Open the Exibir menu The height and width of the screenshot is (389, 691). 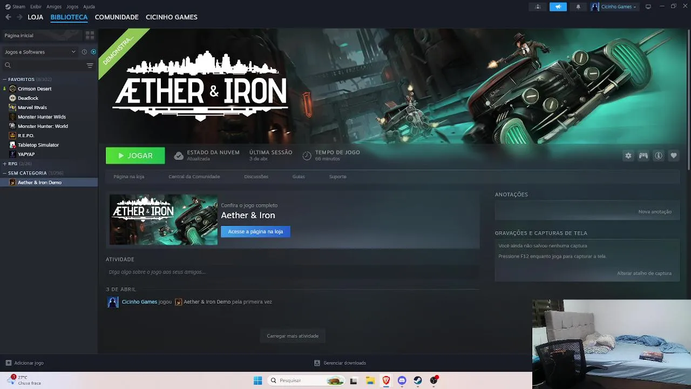point(36,6)
